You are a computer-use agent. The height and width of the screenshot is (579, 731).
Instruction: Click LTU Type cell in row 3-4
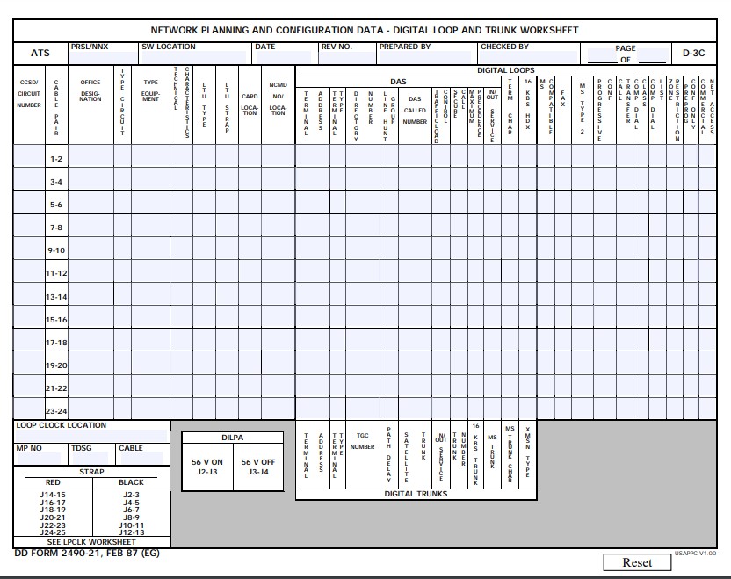[204, 178]
